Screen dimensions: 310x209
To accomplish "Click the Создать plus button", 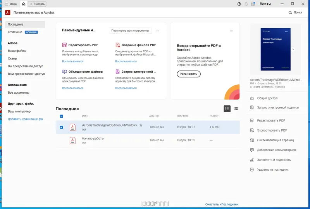I will (37, 4).
